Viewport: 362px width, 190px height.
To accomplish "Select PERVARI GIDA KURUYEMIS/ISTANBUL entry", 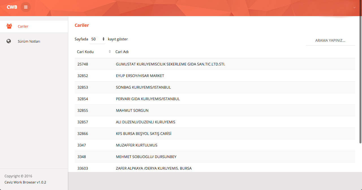I will (148, 99).
